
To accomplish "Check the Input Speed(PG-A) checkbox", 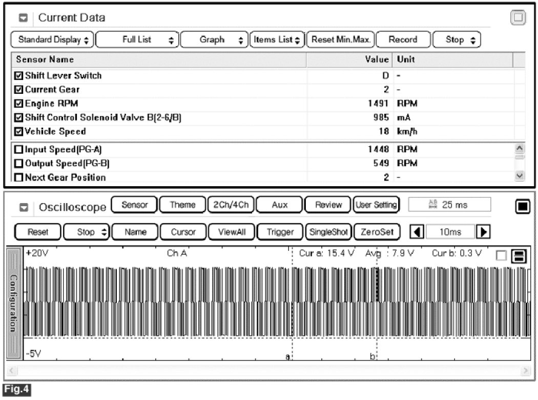I will tap(19, 150).
